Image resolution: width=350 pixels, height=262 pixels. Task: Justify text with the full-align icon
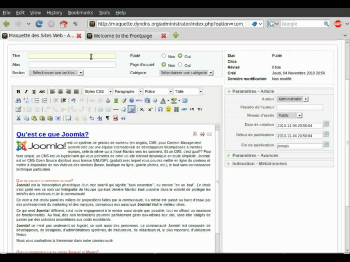[76, 92]
